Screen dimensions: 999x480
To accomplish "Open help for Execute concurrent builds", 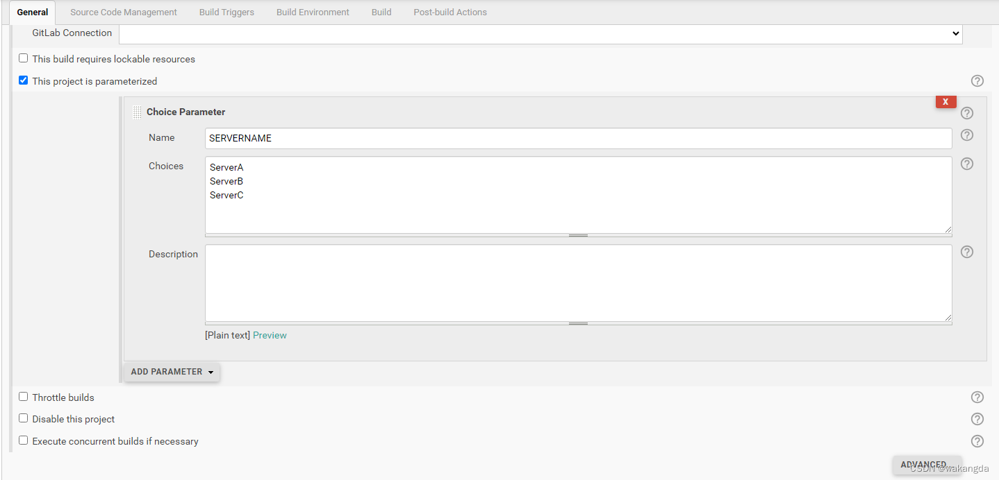I will (977, 441).
